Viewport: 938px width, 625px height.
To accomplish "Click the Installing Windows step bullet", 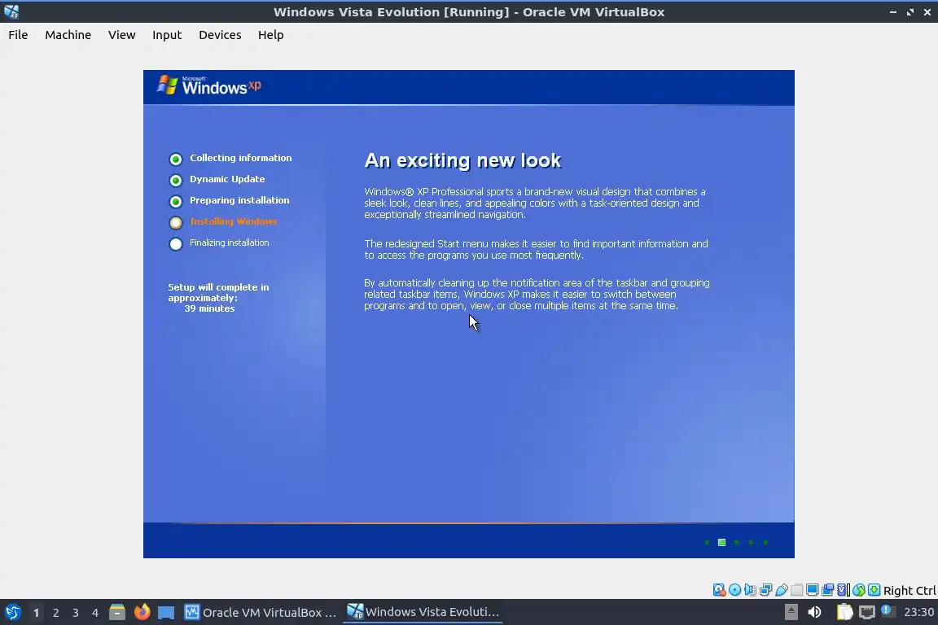I will pos(175,222).
